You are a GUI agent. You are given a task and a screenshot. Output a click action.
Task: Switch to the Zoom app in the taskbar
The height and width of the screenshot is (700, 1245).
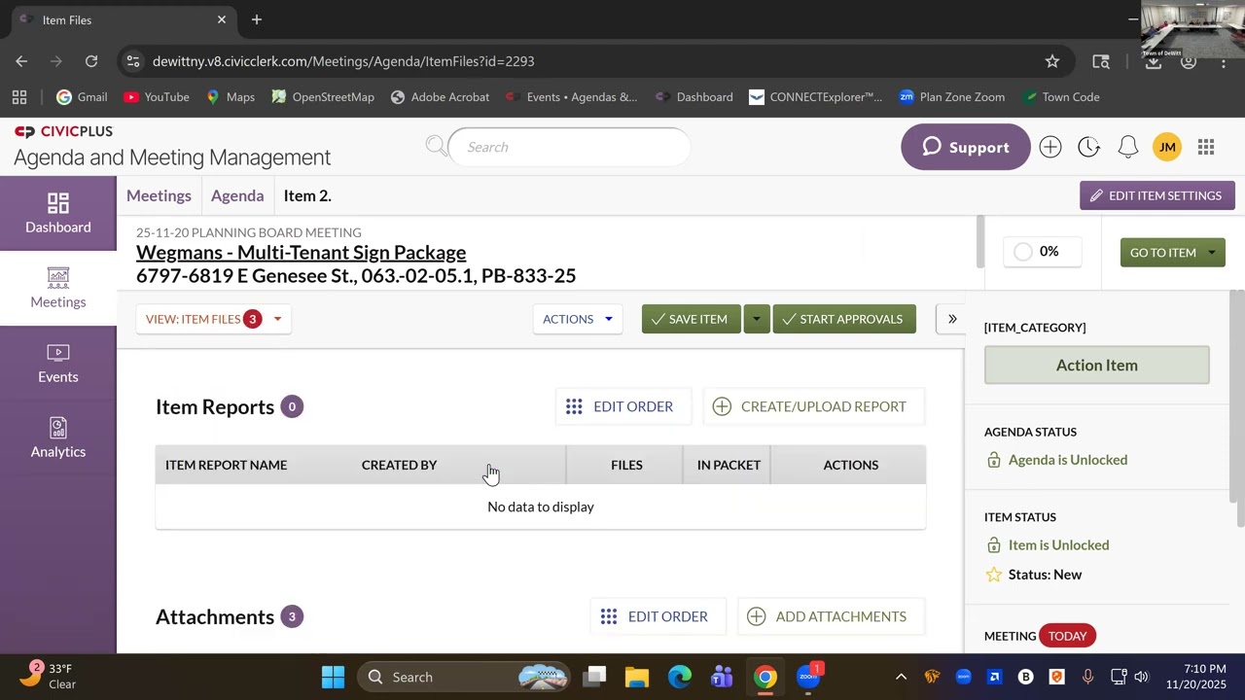click(808, 677)
